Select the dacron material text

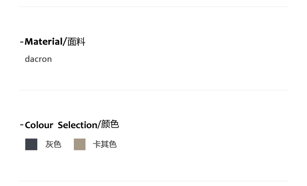click(38, 59)
